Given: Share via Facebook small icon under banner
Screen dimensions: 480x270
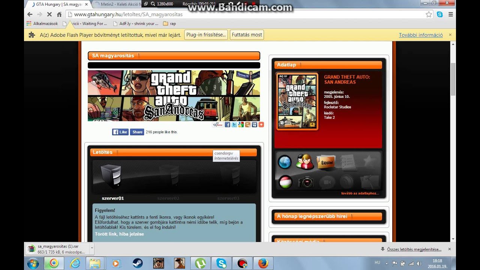Looking at the screenshot, I should click(x=227, y=124).
